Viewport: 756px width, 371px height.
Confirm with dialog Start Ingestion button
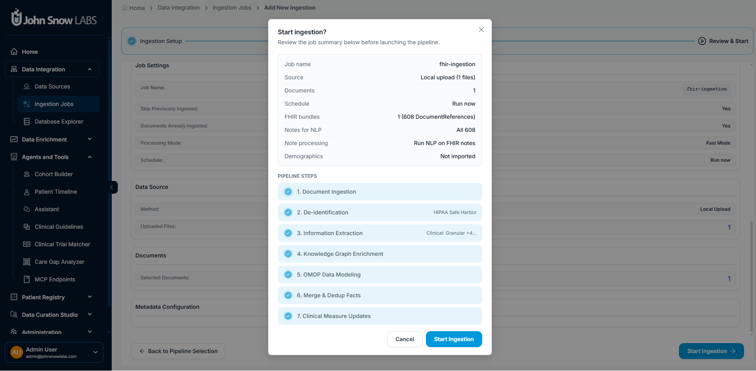[454, 339]
